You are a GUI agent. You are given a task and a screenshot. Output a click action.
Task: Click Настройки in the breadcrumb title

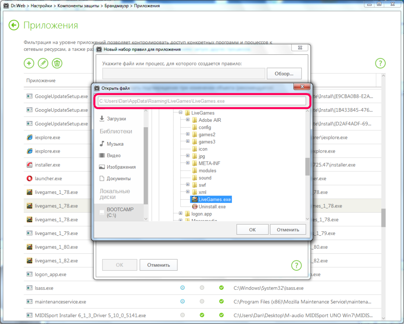41,6
